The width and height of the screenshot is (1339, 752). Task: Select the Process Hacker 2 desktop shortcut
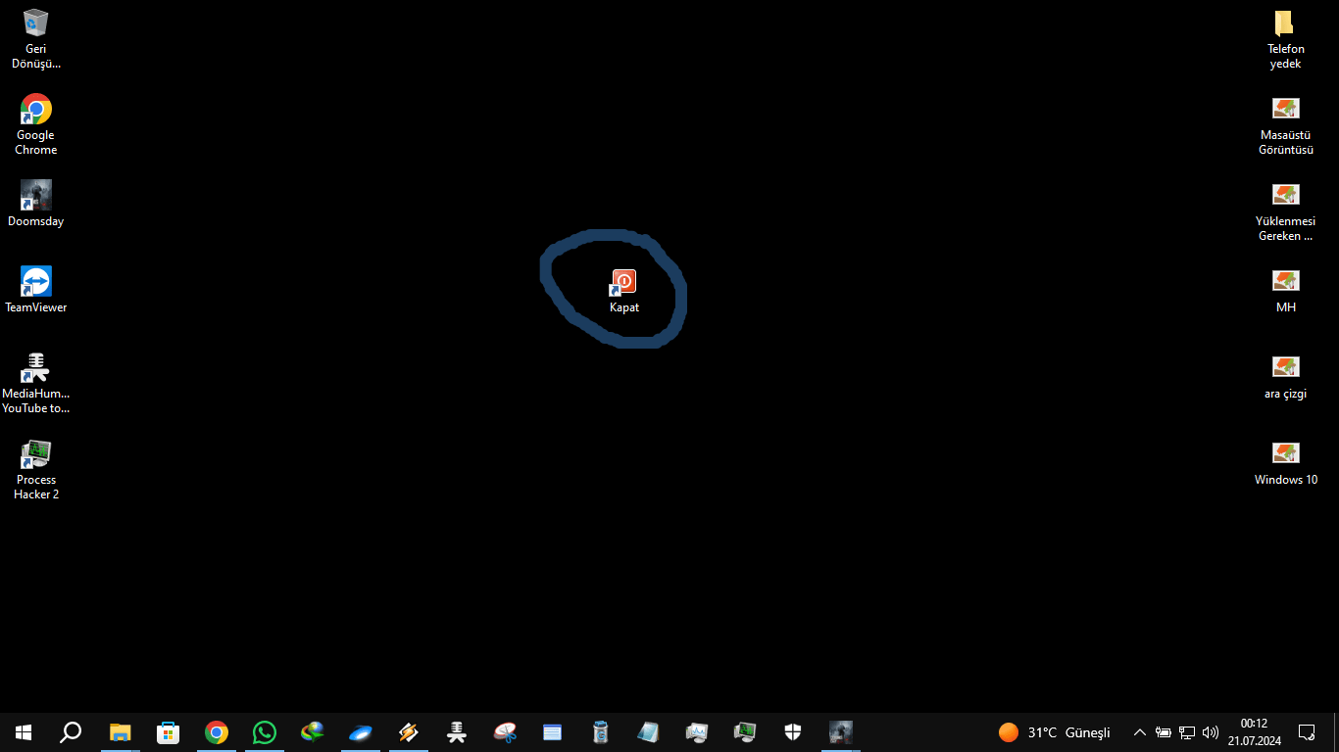pos(36,470)
